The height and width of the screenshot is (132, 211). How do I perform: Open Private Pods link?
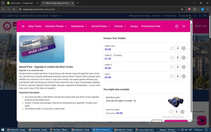[169, 16]
